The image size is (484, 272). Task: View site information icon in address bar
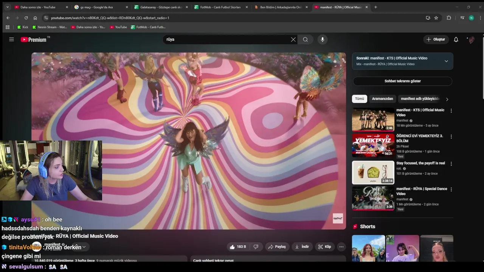click(46, 18)
